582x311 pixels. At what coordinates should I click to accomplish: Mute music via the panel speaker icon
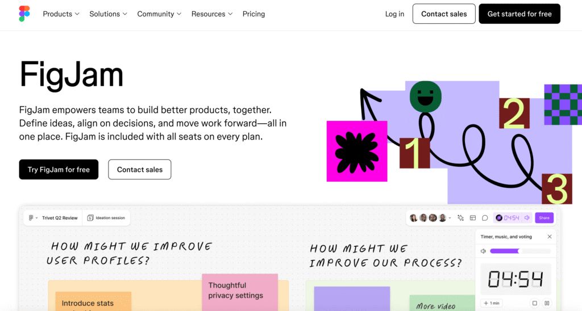(483, 251)
